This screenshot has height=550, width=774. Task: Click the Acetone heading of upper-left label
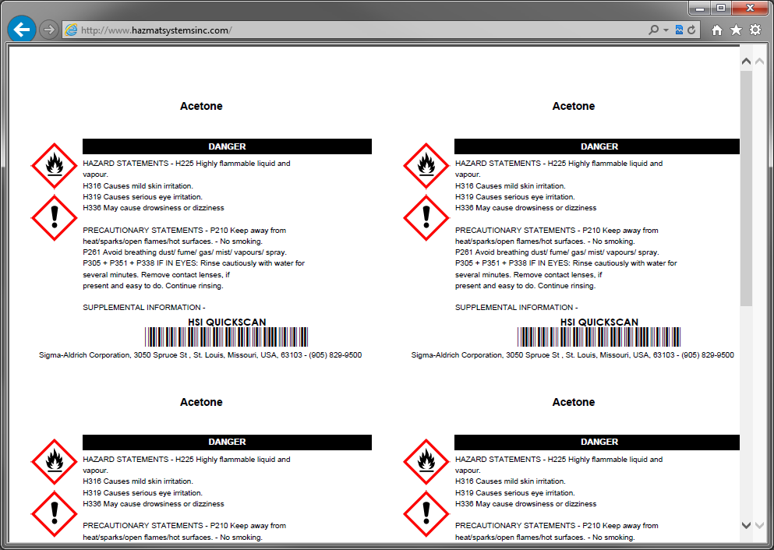[x=201, y=106]
